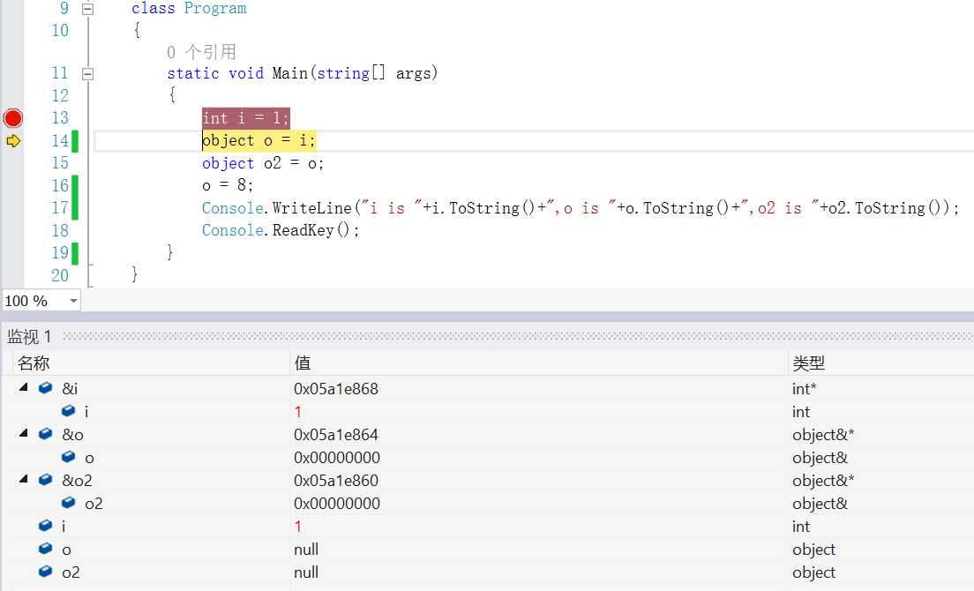This screenshot has width=974, height=591.
Task: Click the 'object o = i;' current statement
Action: point(259,141)
